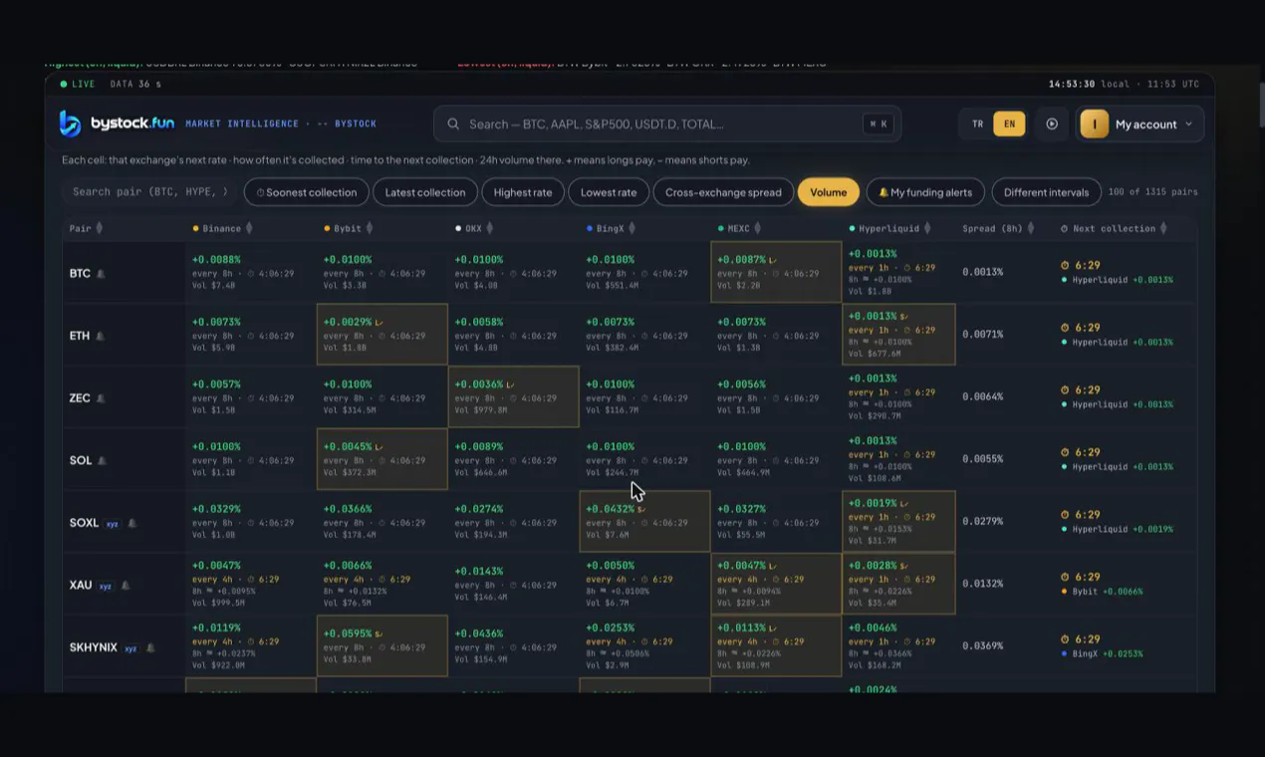The width and height of the screenshot is (1265, 757).
Task: Select the Soonest collection filter
Action: tap(307, 192)
